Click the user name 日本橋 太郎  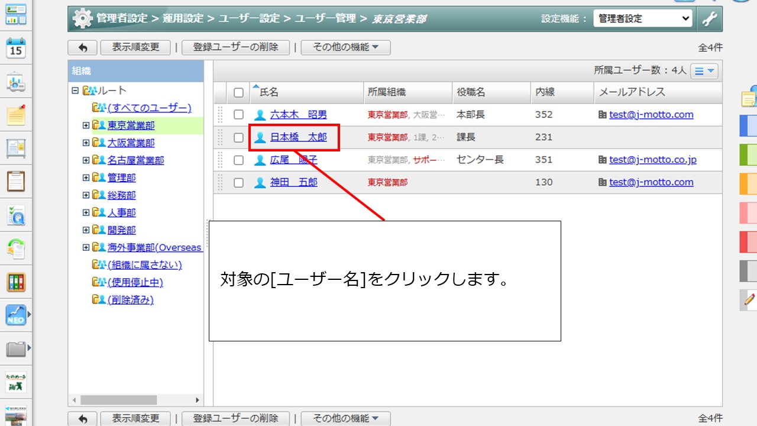(298, 137)
